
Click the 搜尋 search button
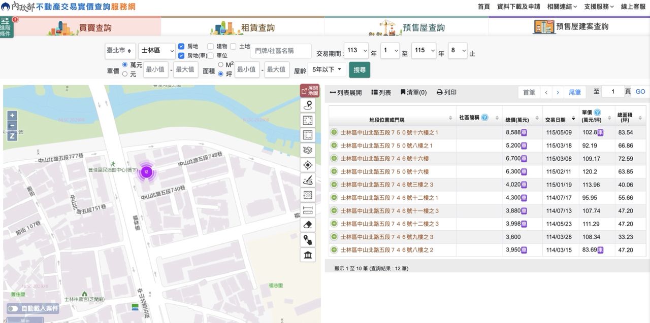(x=360, y=70)
